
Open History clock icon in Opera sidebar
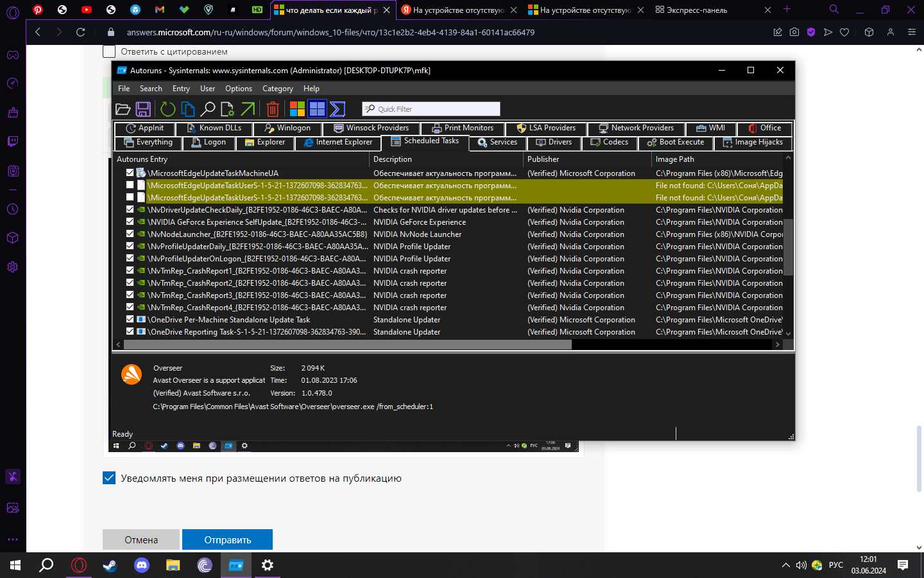(x=13, y=209)
